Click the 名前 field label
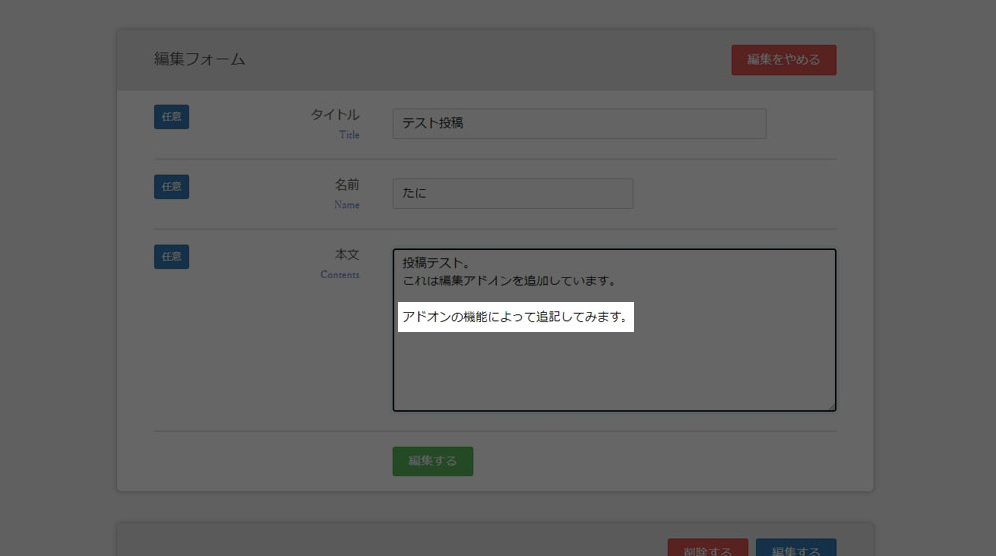 [347, 184]
